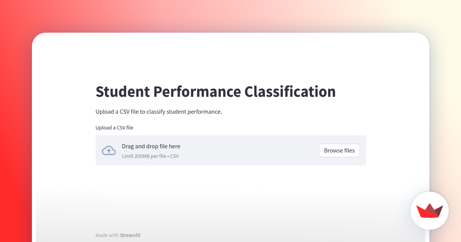Image resolution: width=461 pixels, height=242 pixels.
Task: Open Streamlit branding via the corner logo
Action: pyautogui.click(x=429, y=211)
